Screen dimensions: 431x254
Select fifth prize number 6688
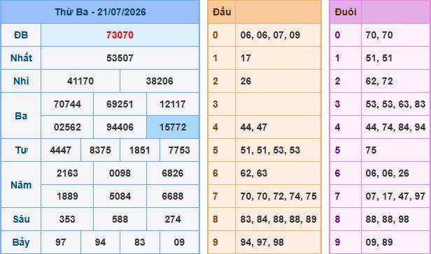pos(173,196)
